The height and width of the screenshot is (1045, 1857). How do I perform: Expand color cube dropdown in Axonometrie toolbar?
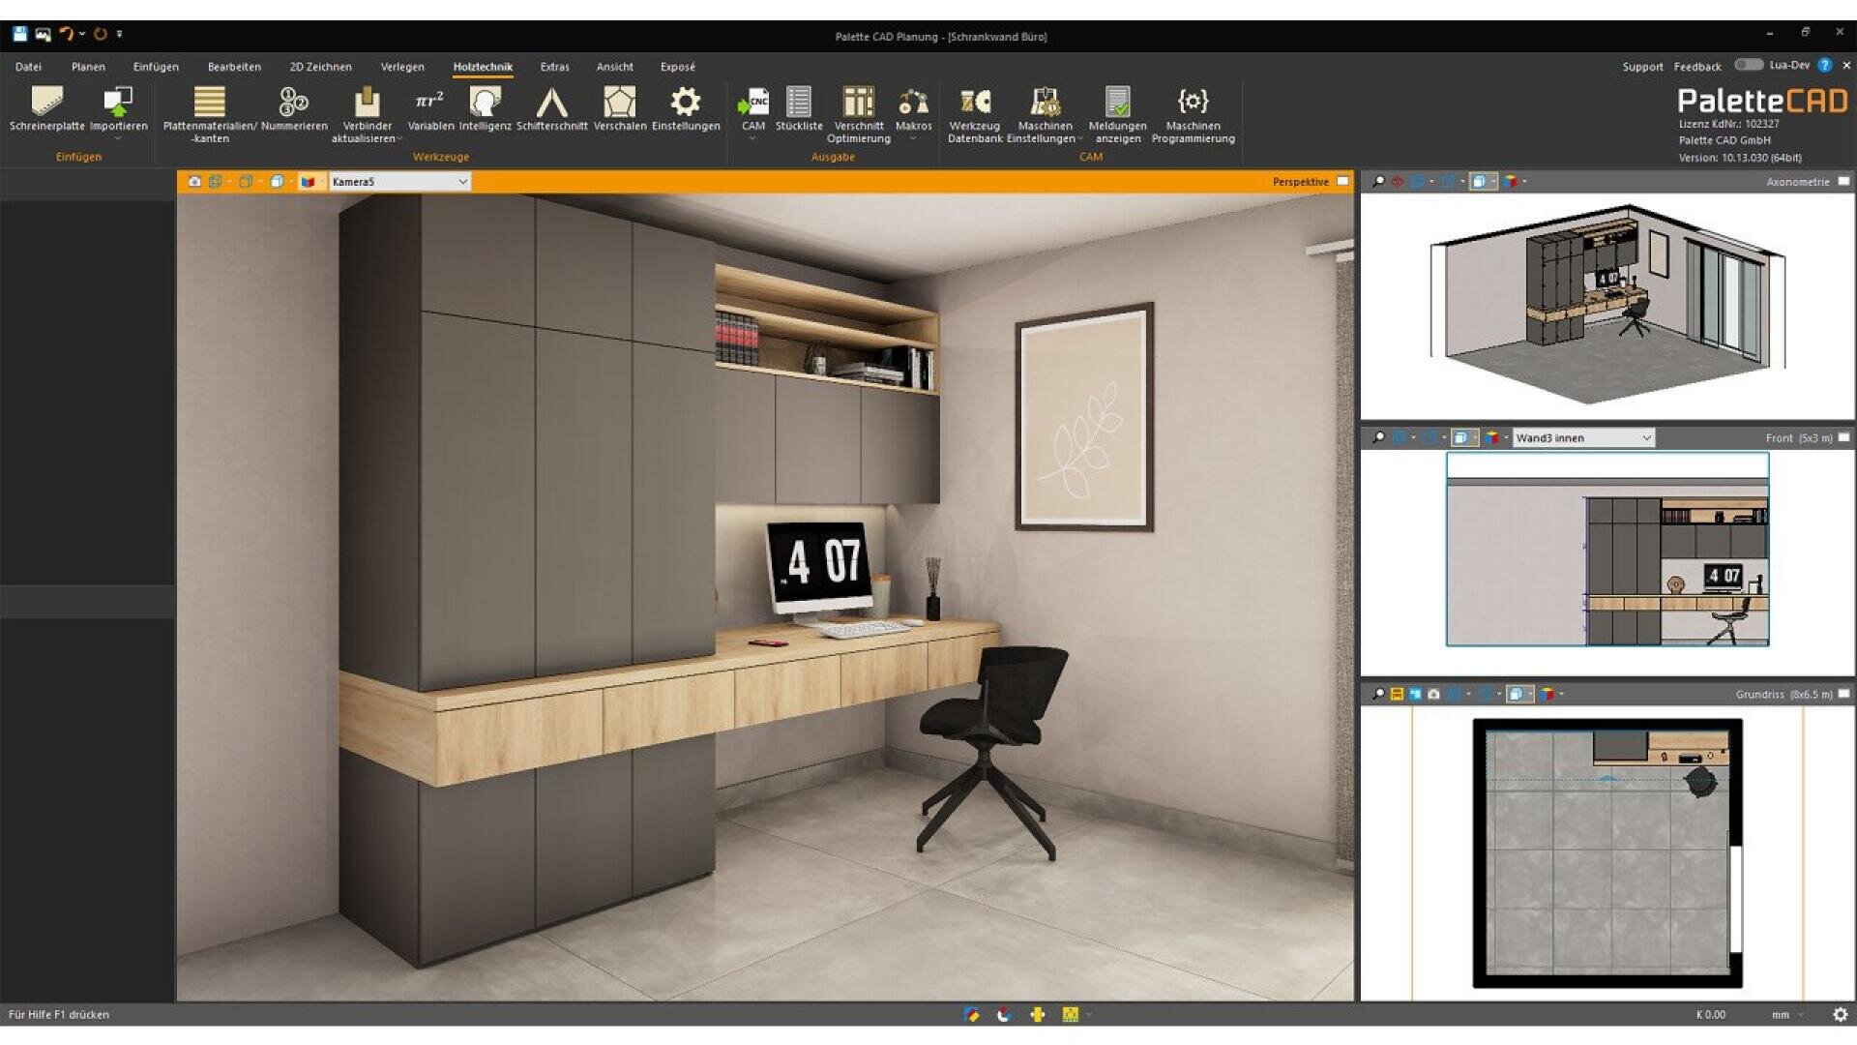(x=1525, y=182)
